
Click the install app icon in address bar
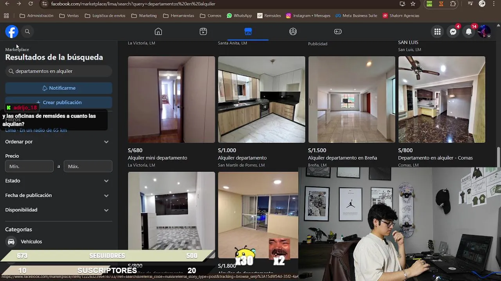(402, 4)
